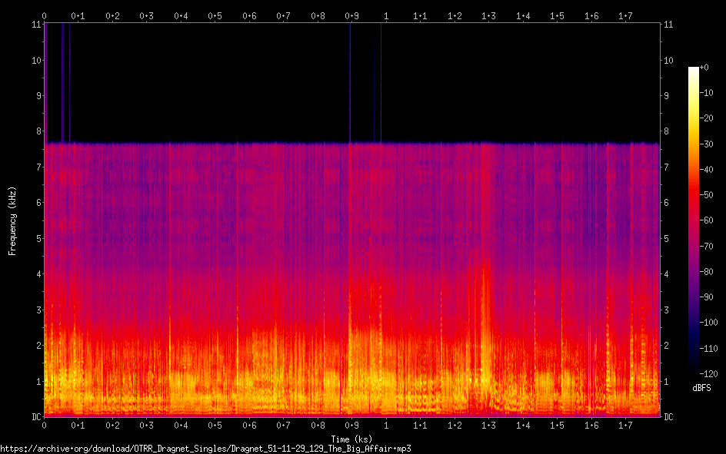This screenshot has width=726, height=454.
Task: Click the "0" tick on the bottom time axis
Action: click(x=44, y=425)
